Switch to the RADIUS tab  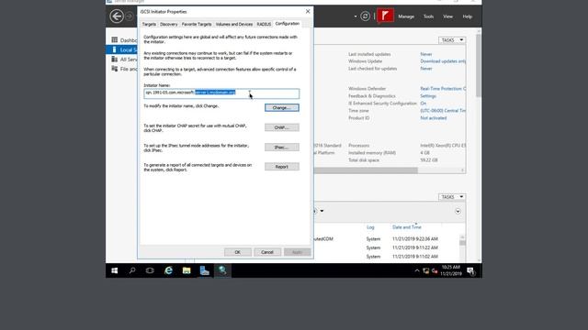pos(264,24)
